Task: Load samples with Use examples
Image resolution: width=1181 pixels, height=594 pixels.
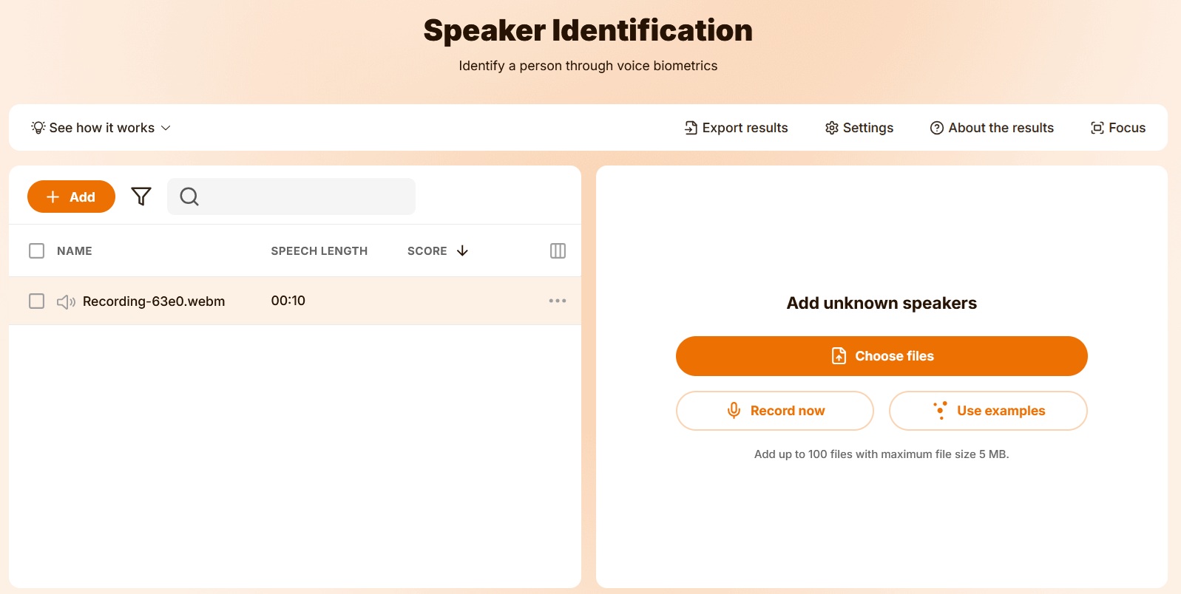Action: tap(988, 411)
